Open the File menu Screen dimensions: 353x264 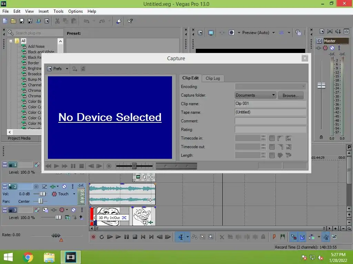6,11
